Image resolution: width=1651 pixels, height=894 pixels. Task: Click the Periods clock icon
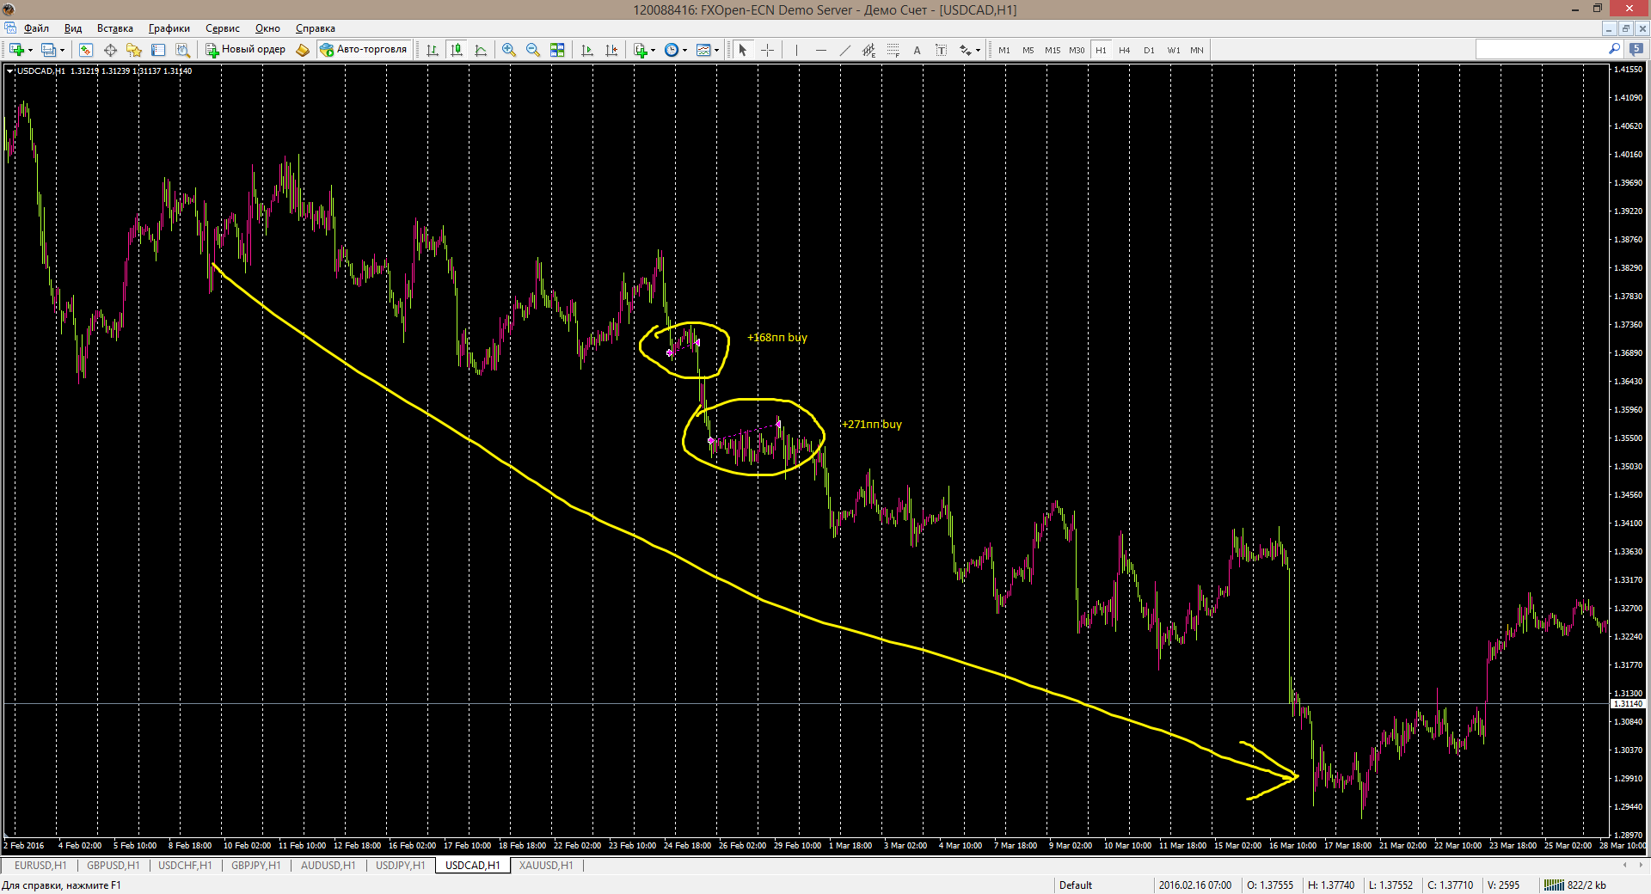coord(672,50)
